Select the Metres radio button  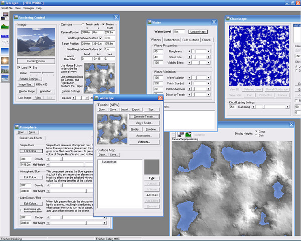tap(103, 24)
